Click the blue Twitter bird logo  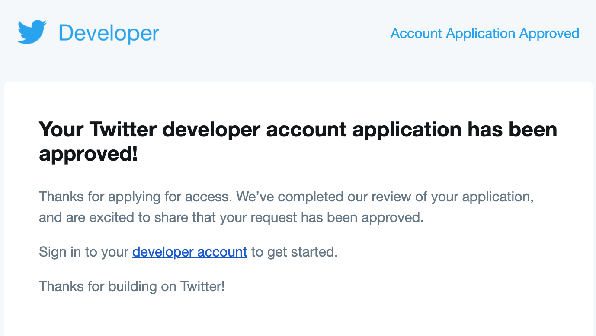coord(32,32)
